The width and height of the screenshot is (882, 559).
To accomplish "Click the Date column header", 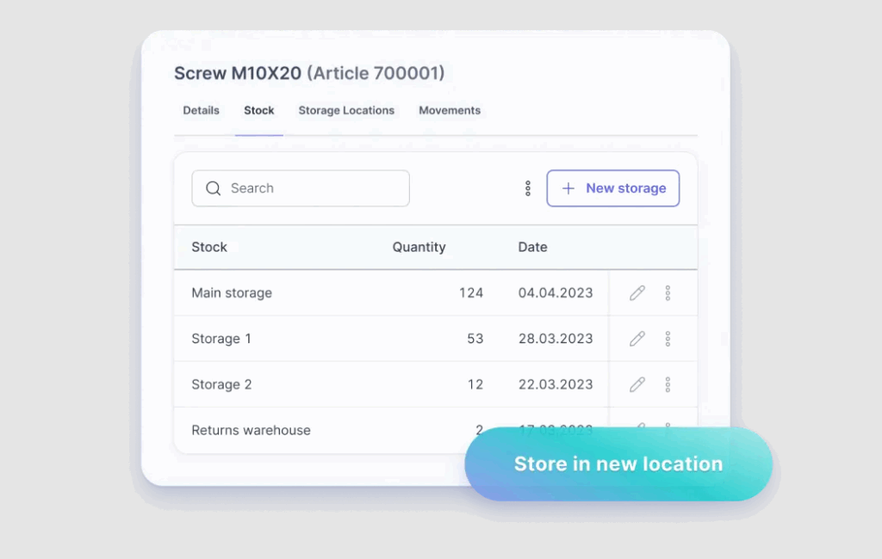I will 532,247.
